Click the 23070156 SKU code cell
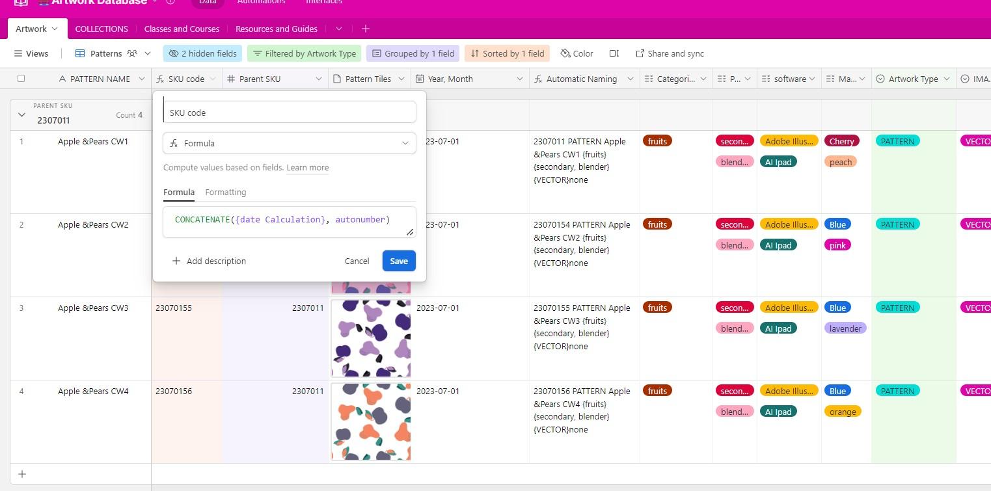Screen dimensions: 991x491 point(186,421)
